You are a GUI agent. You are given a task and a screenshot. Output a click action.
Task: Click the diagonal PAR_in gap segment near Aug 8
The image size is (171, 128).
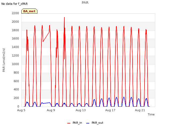(x=46, y=37)
